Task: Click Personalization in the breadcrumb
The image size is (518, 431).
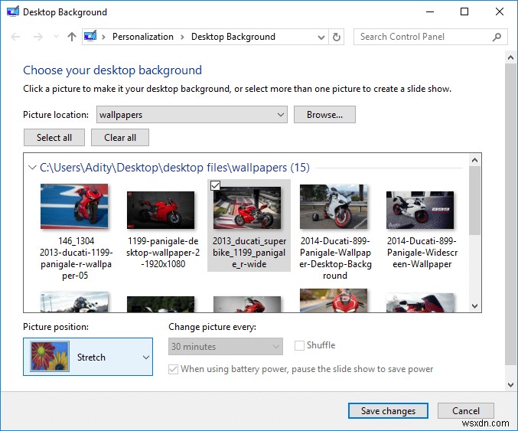Action: (x=142, y=37)
